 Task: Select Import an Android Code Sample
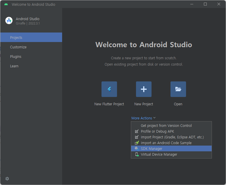tap(171, 143)
